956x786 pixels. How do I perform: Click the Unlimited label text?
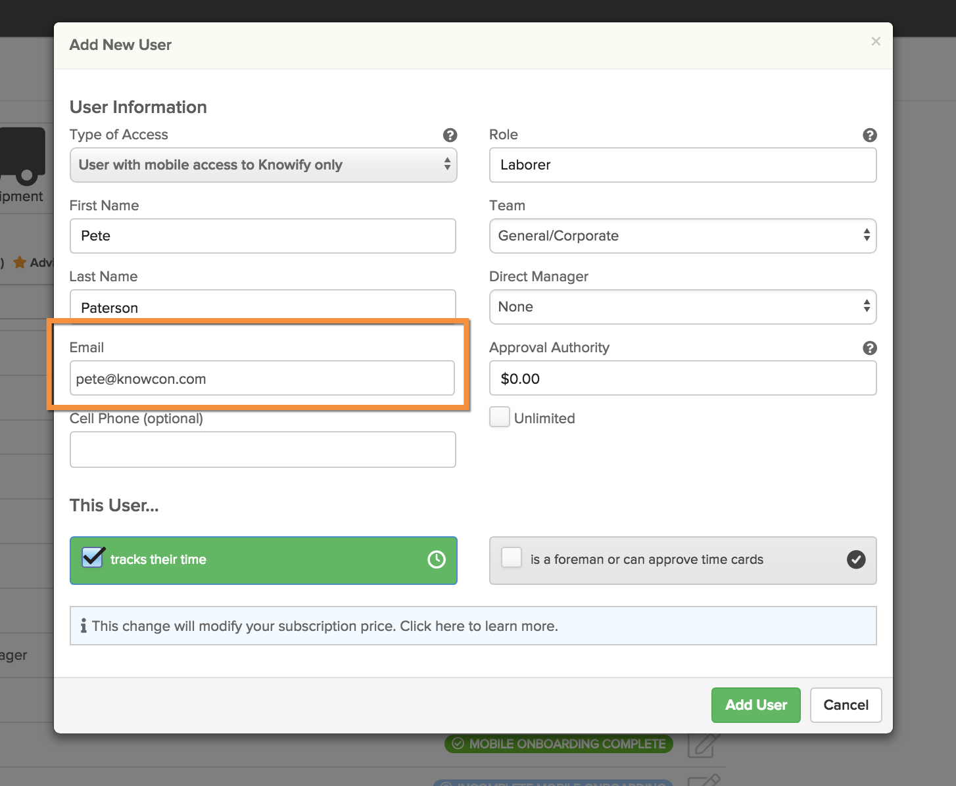point(544,418)
